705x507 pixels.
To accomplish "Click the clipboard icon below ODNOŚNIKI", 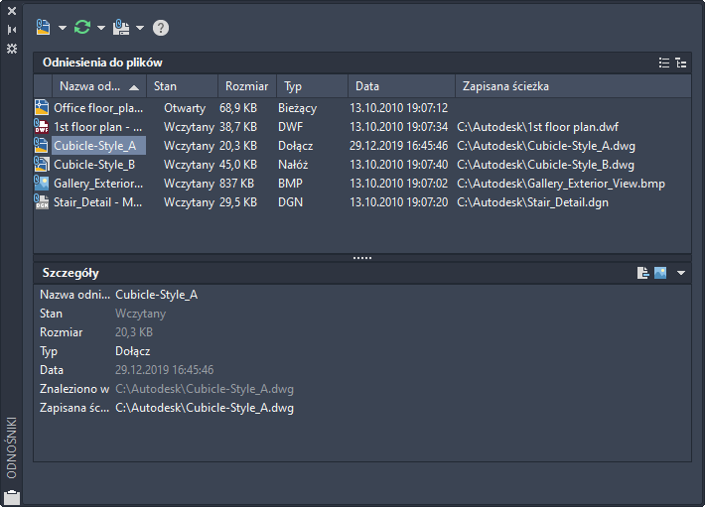I will click(x=12, y=494).
